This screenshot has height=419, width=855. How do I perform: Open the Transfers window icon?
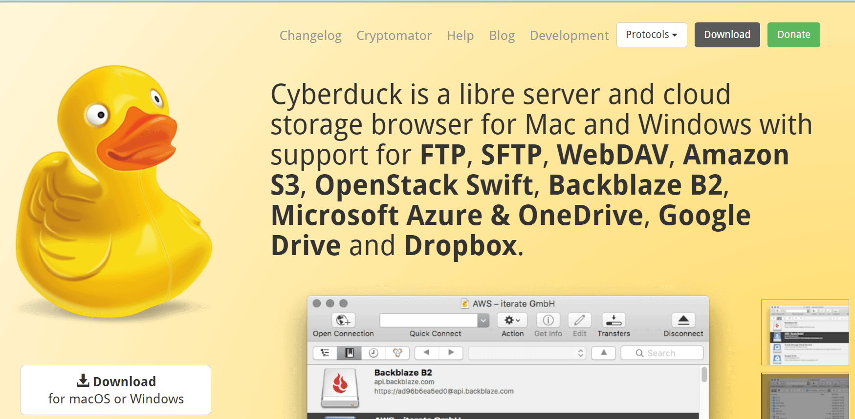614,320
